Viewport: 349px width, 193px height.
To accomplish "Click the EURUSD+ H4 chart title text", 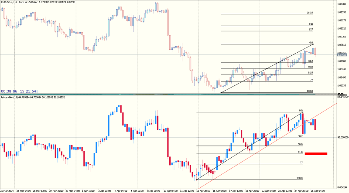I will (38, 2).
